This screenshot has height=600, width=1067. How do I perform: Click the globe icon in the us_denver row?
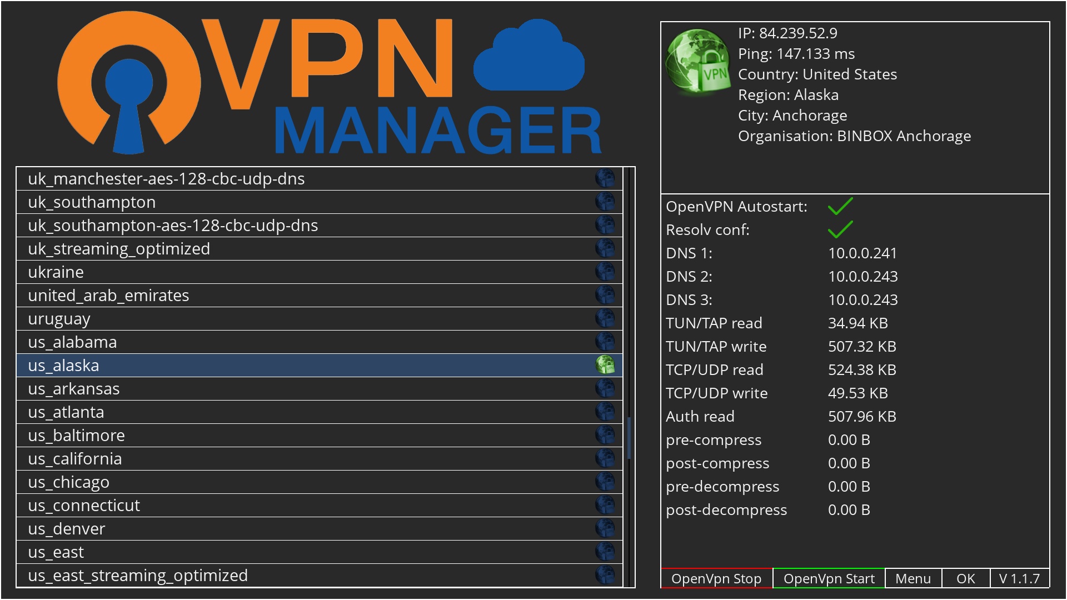[605, 528]
